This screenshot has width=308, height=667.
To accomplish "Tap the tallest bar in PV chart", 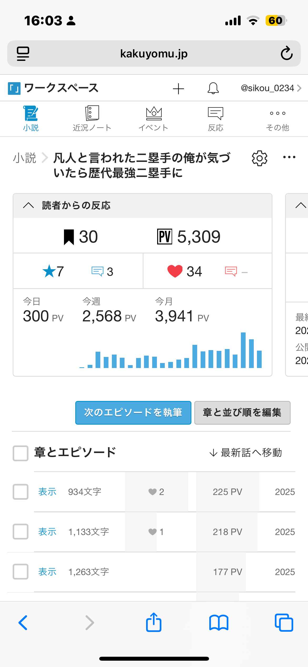I will pos(243,350).
